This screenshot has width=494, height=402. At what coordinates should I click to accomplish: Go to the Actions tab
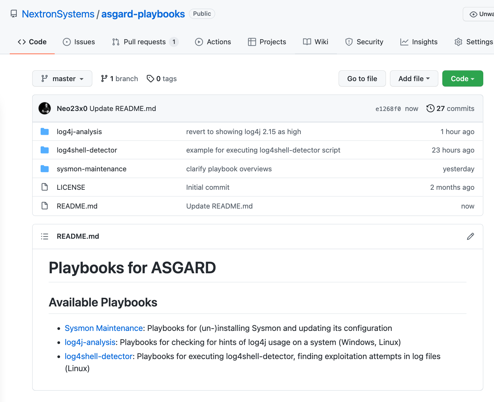coord(213,42)
